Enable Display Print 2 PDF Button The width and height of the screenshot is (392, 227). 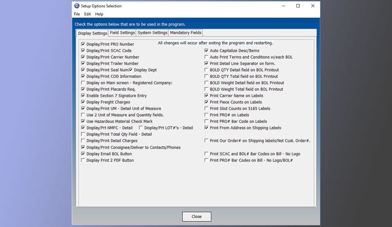click(83, 160)
